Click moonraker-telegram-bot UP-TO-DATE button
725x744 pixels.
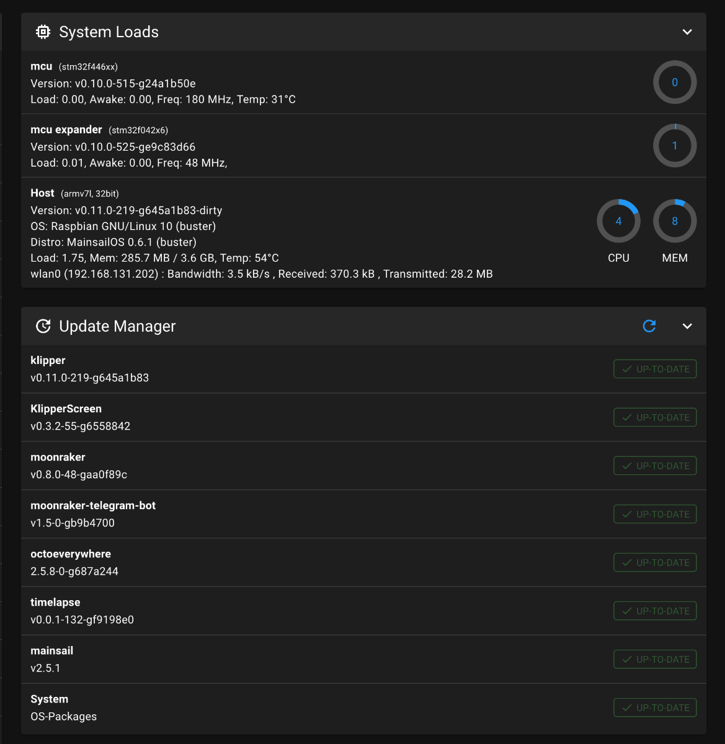[655, 514]
